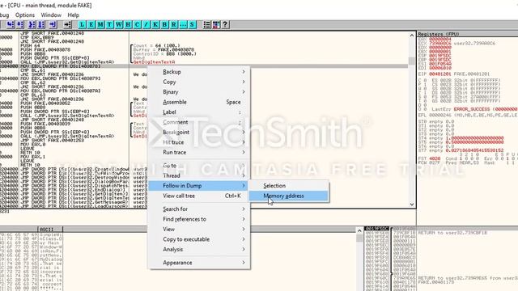Click disassembly scrollbar up arrow
Viewport: 518px width, 291px height.
point(412,36)
